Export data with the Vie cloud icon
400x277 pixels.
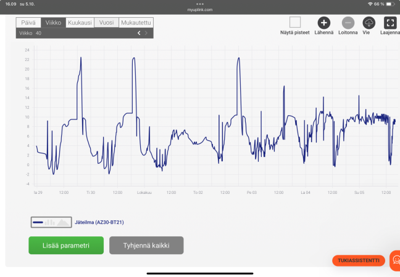click(x=369, y=23)
